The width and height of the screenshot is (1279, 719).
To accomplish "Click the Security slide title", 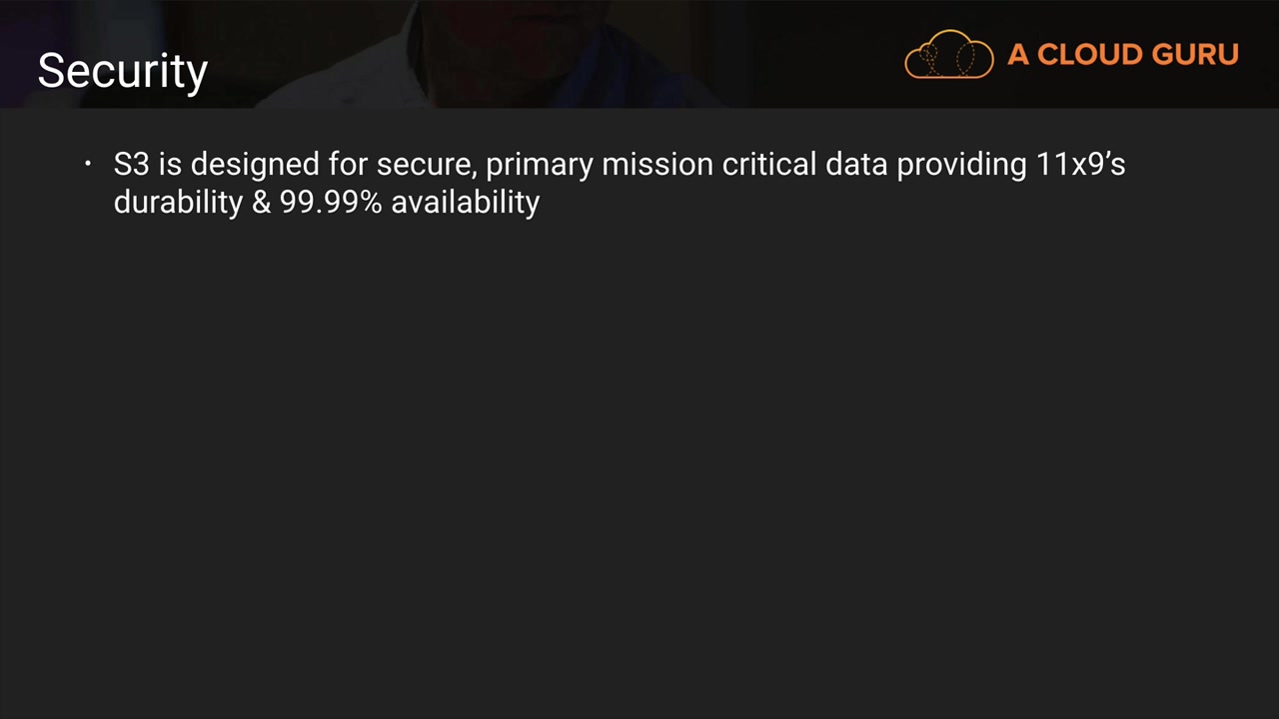I will click(123, 71).
